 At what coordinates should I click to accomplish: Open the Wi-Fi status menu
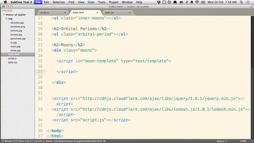pos(197,2)
